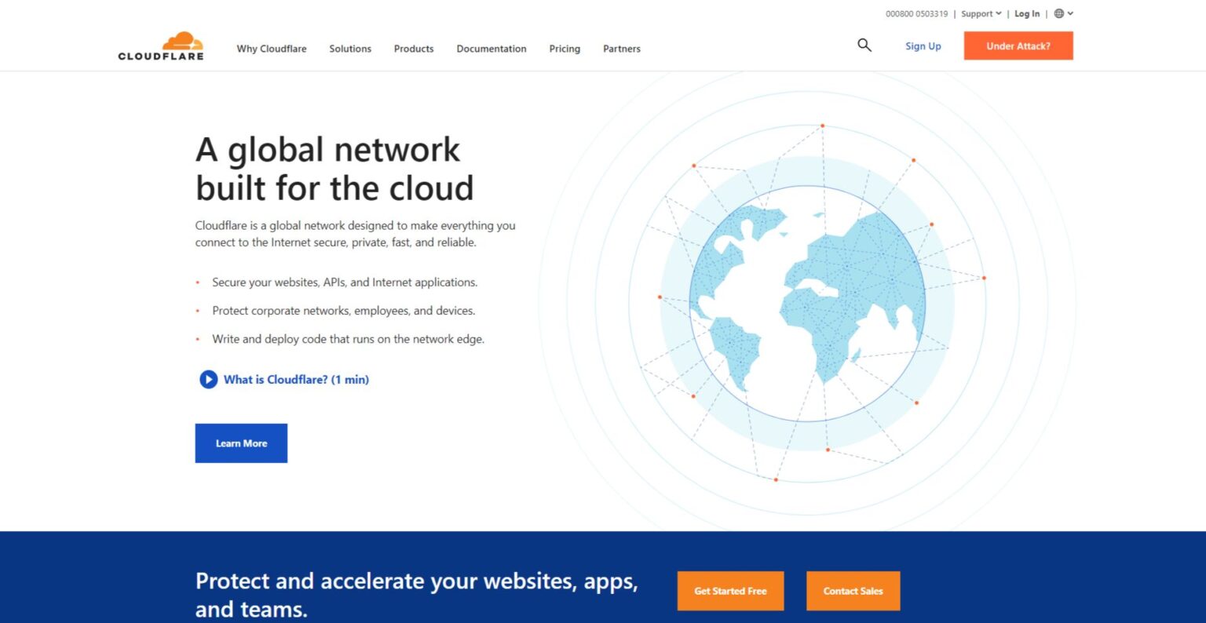Screen dimensions: 1206x623
Task: Click the text Write and deploy code that runs on the network edge
Action: tap(349, 339)
